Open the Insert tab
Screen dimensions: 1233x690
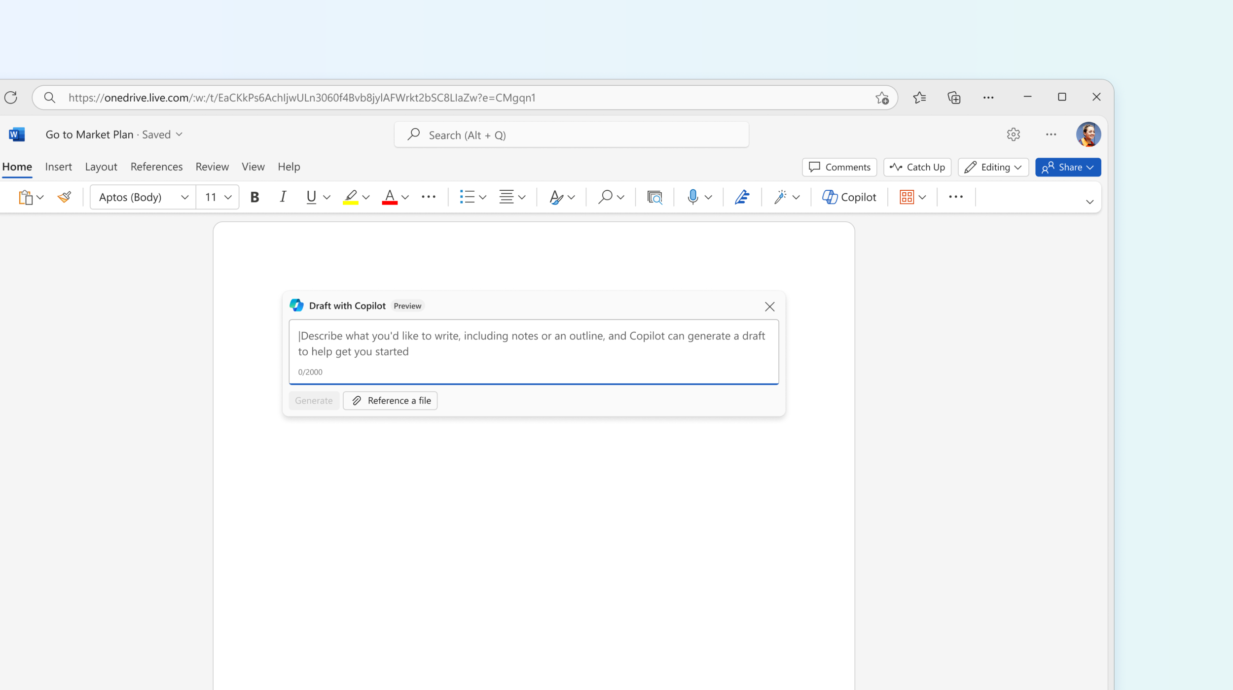coord(58,166)
